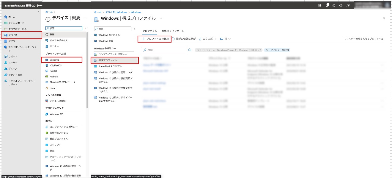Select Chrome OS (プレビュー) platform
392x178 pixels.
pyautogui.click(x=60, y=82)
